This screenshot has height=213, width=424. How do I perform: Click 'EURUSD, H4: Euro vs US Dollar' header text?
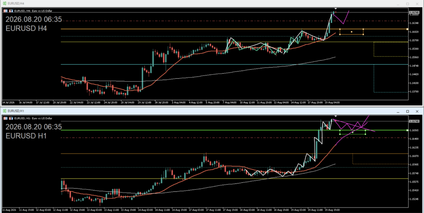pos(33,11)
